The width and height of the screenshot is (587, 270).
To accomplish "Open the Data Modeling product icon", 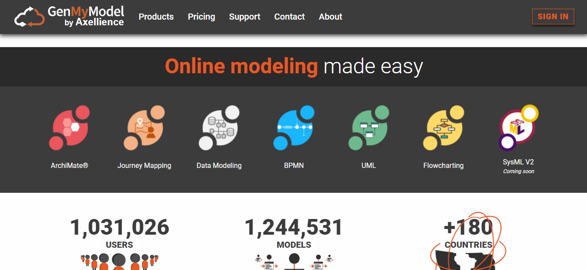I will (219, 128).
